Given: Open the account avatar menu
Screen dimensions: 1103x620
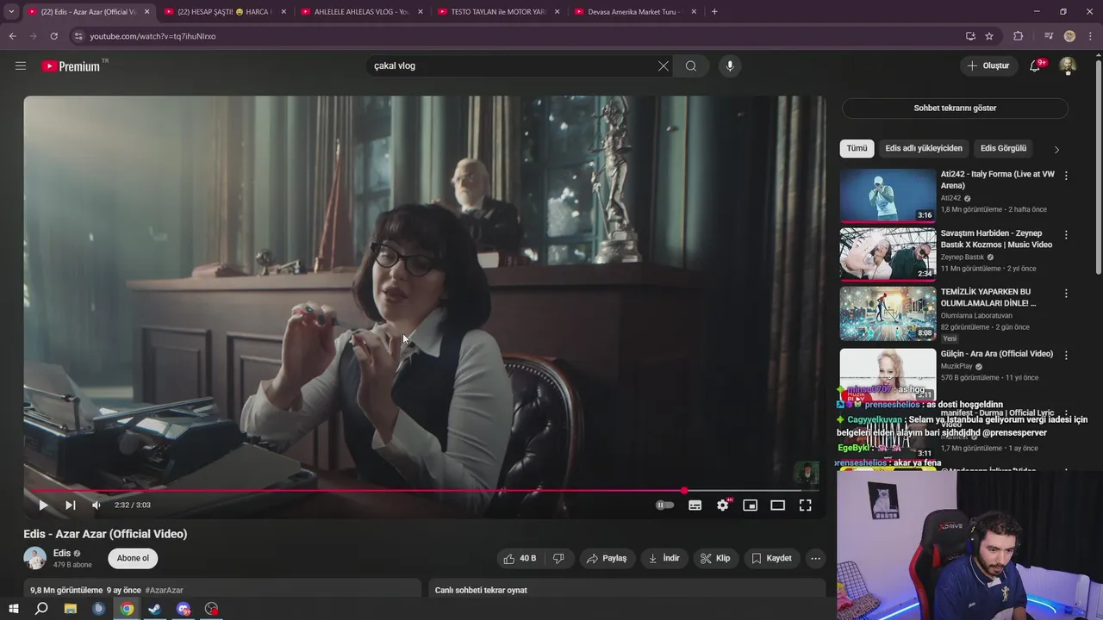Looking at the screenshot, I should pyautogui.click(x=1068, y=65).
